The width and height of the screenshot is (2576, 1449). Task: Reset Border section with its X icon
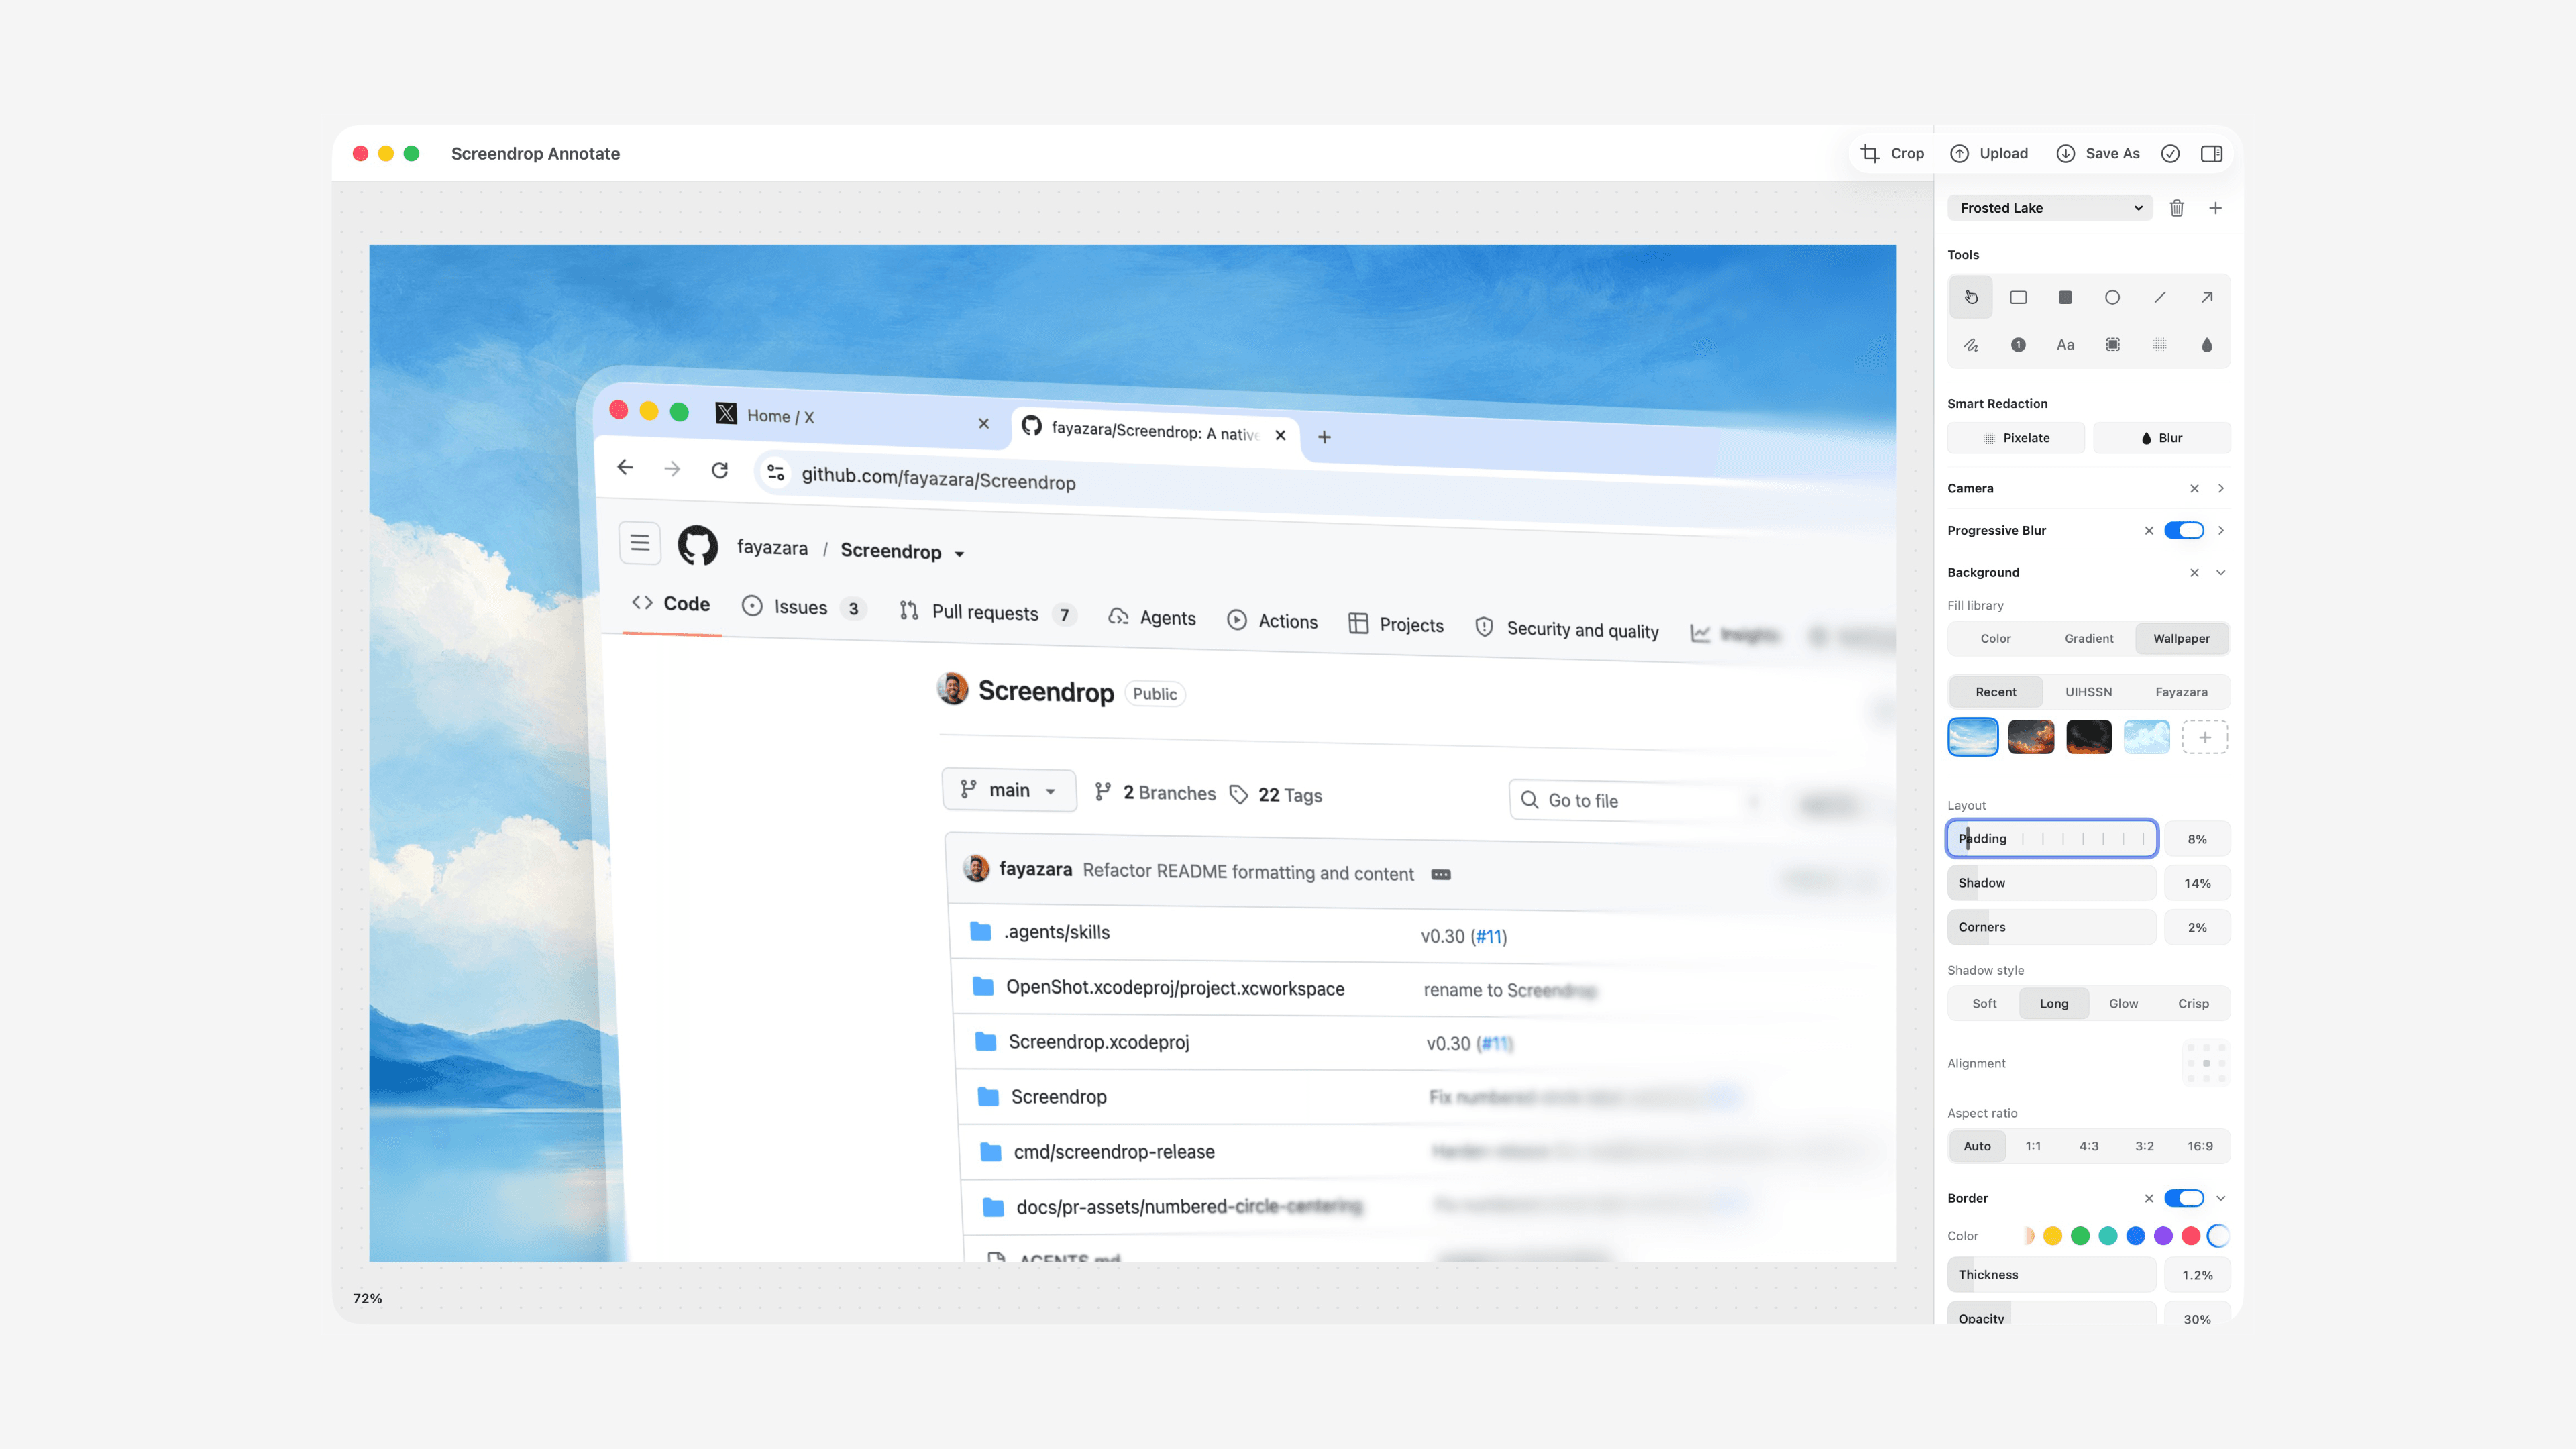tap(2149, 1198)
